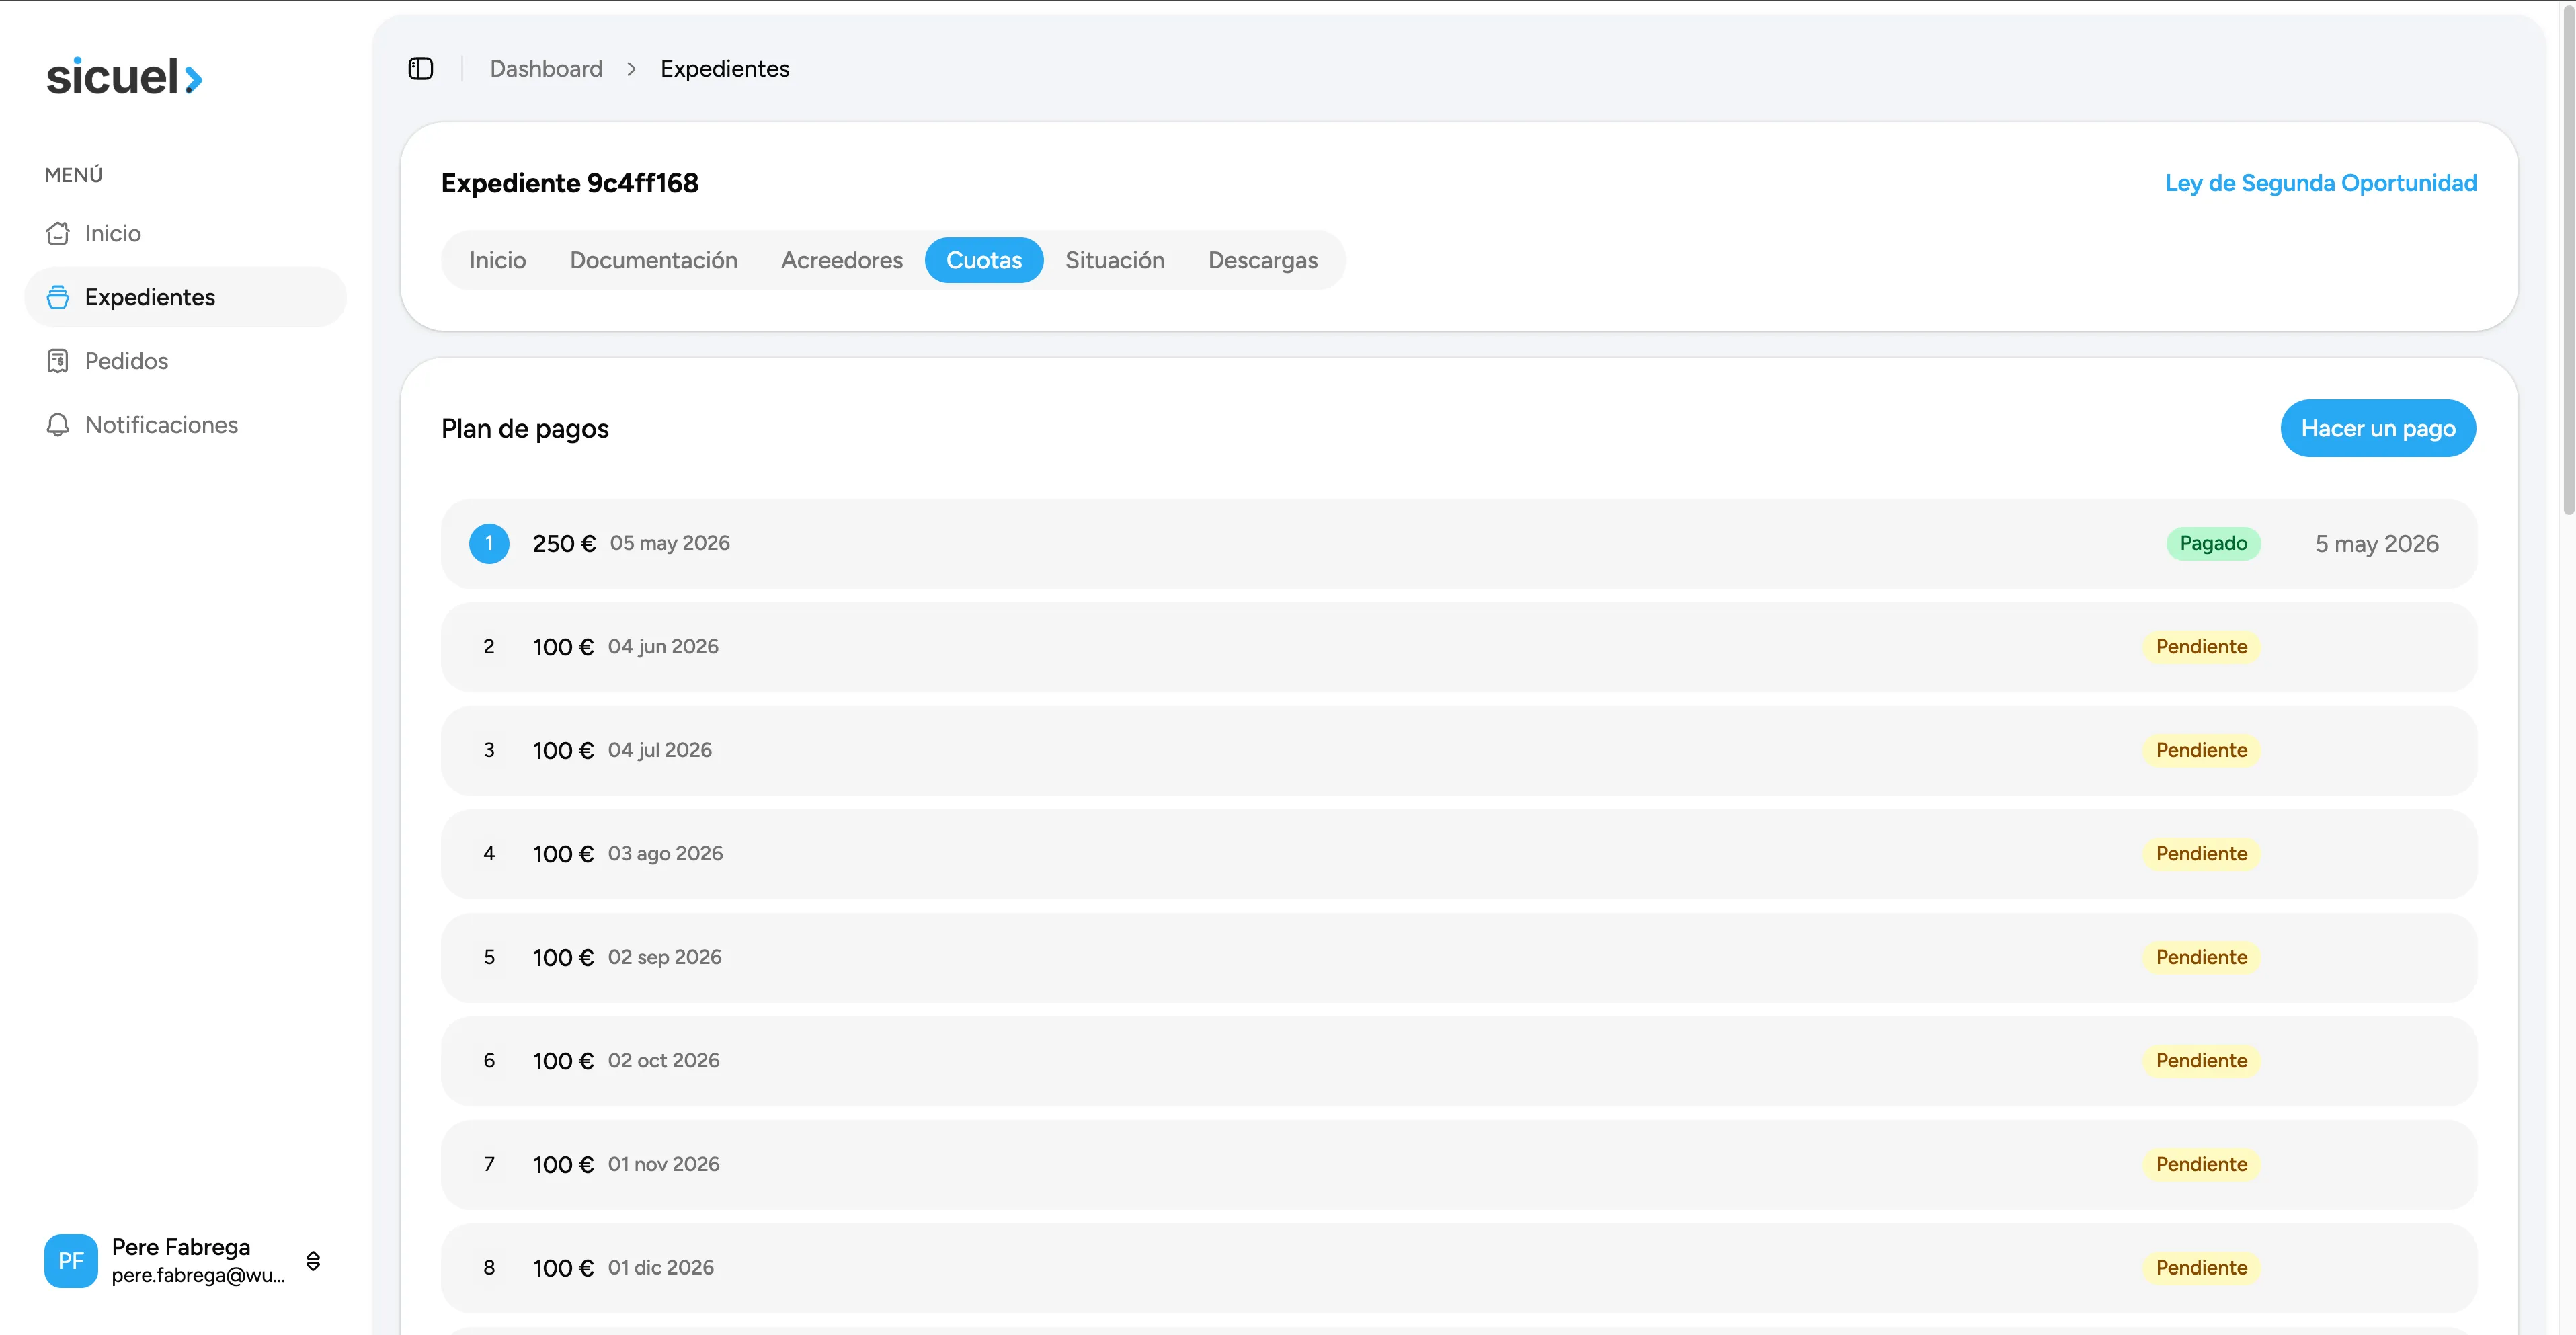Click the Plan de pagos heading
Viewport: 2576px width, 1335px height.
[x=525, y=429]
